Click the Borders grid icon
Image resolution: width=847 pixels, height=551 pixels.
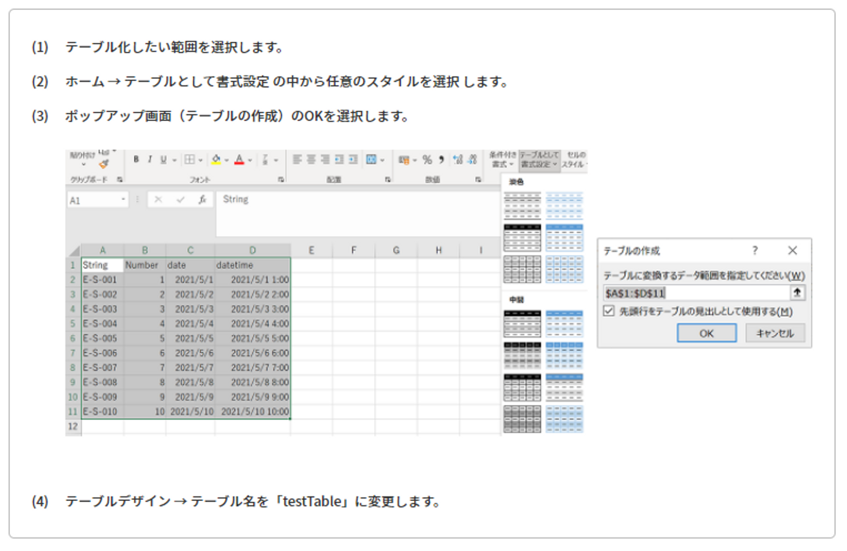pyautogui.click(x=189, y=159)
